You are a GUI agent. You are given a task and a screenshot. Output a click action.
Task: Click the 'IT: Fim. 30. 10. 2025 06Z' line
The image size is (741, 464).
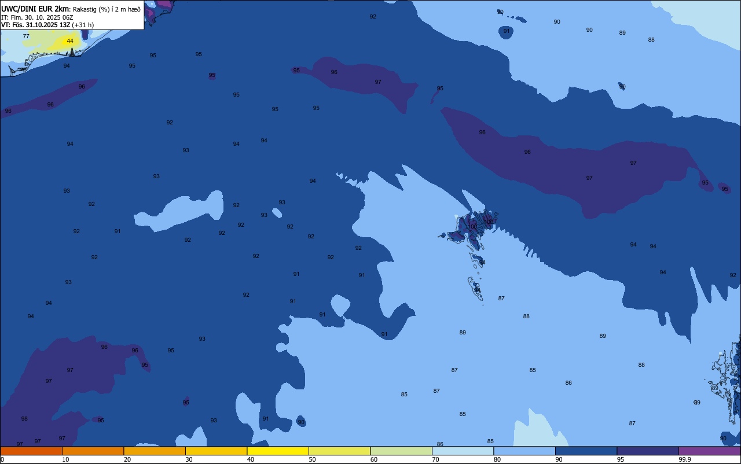coord(37,17)
